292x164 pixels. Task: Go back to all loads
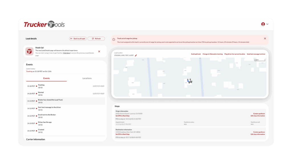coord(78,38)
